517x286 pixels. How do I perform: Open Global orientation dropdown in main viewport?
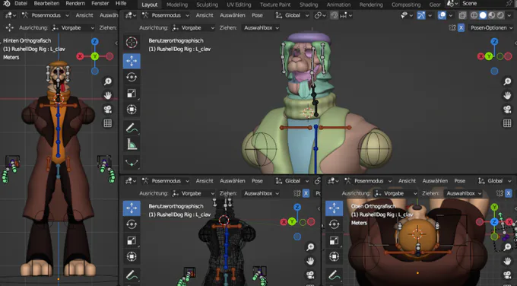coord(292,15)
